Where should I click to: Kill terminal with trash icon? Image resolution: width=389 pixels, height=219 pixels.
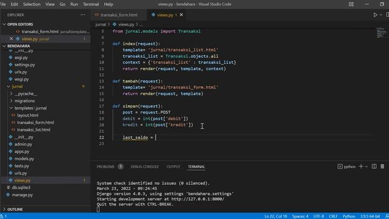click(x=382, y=166)
